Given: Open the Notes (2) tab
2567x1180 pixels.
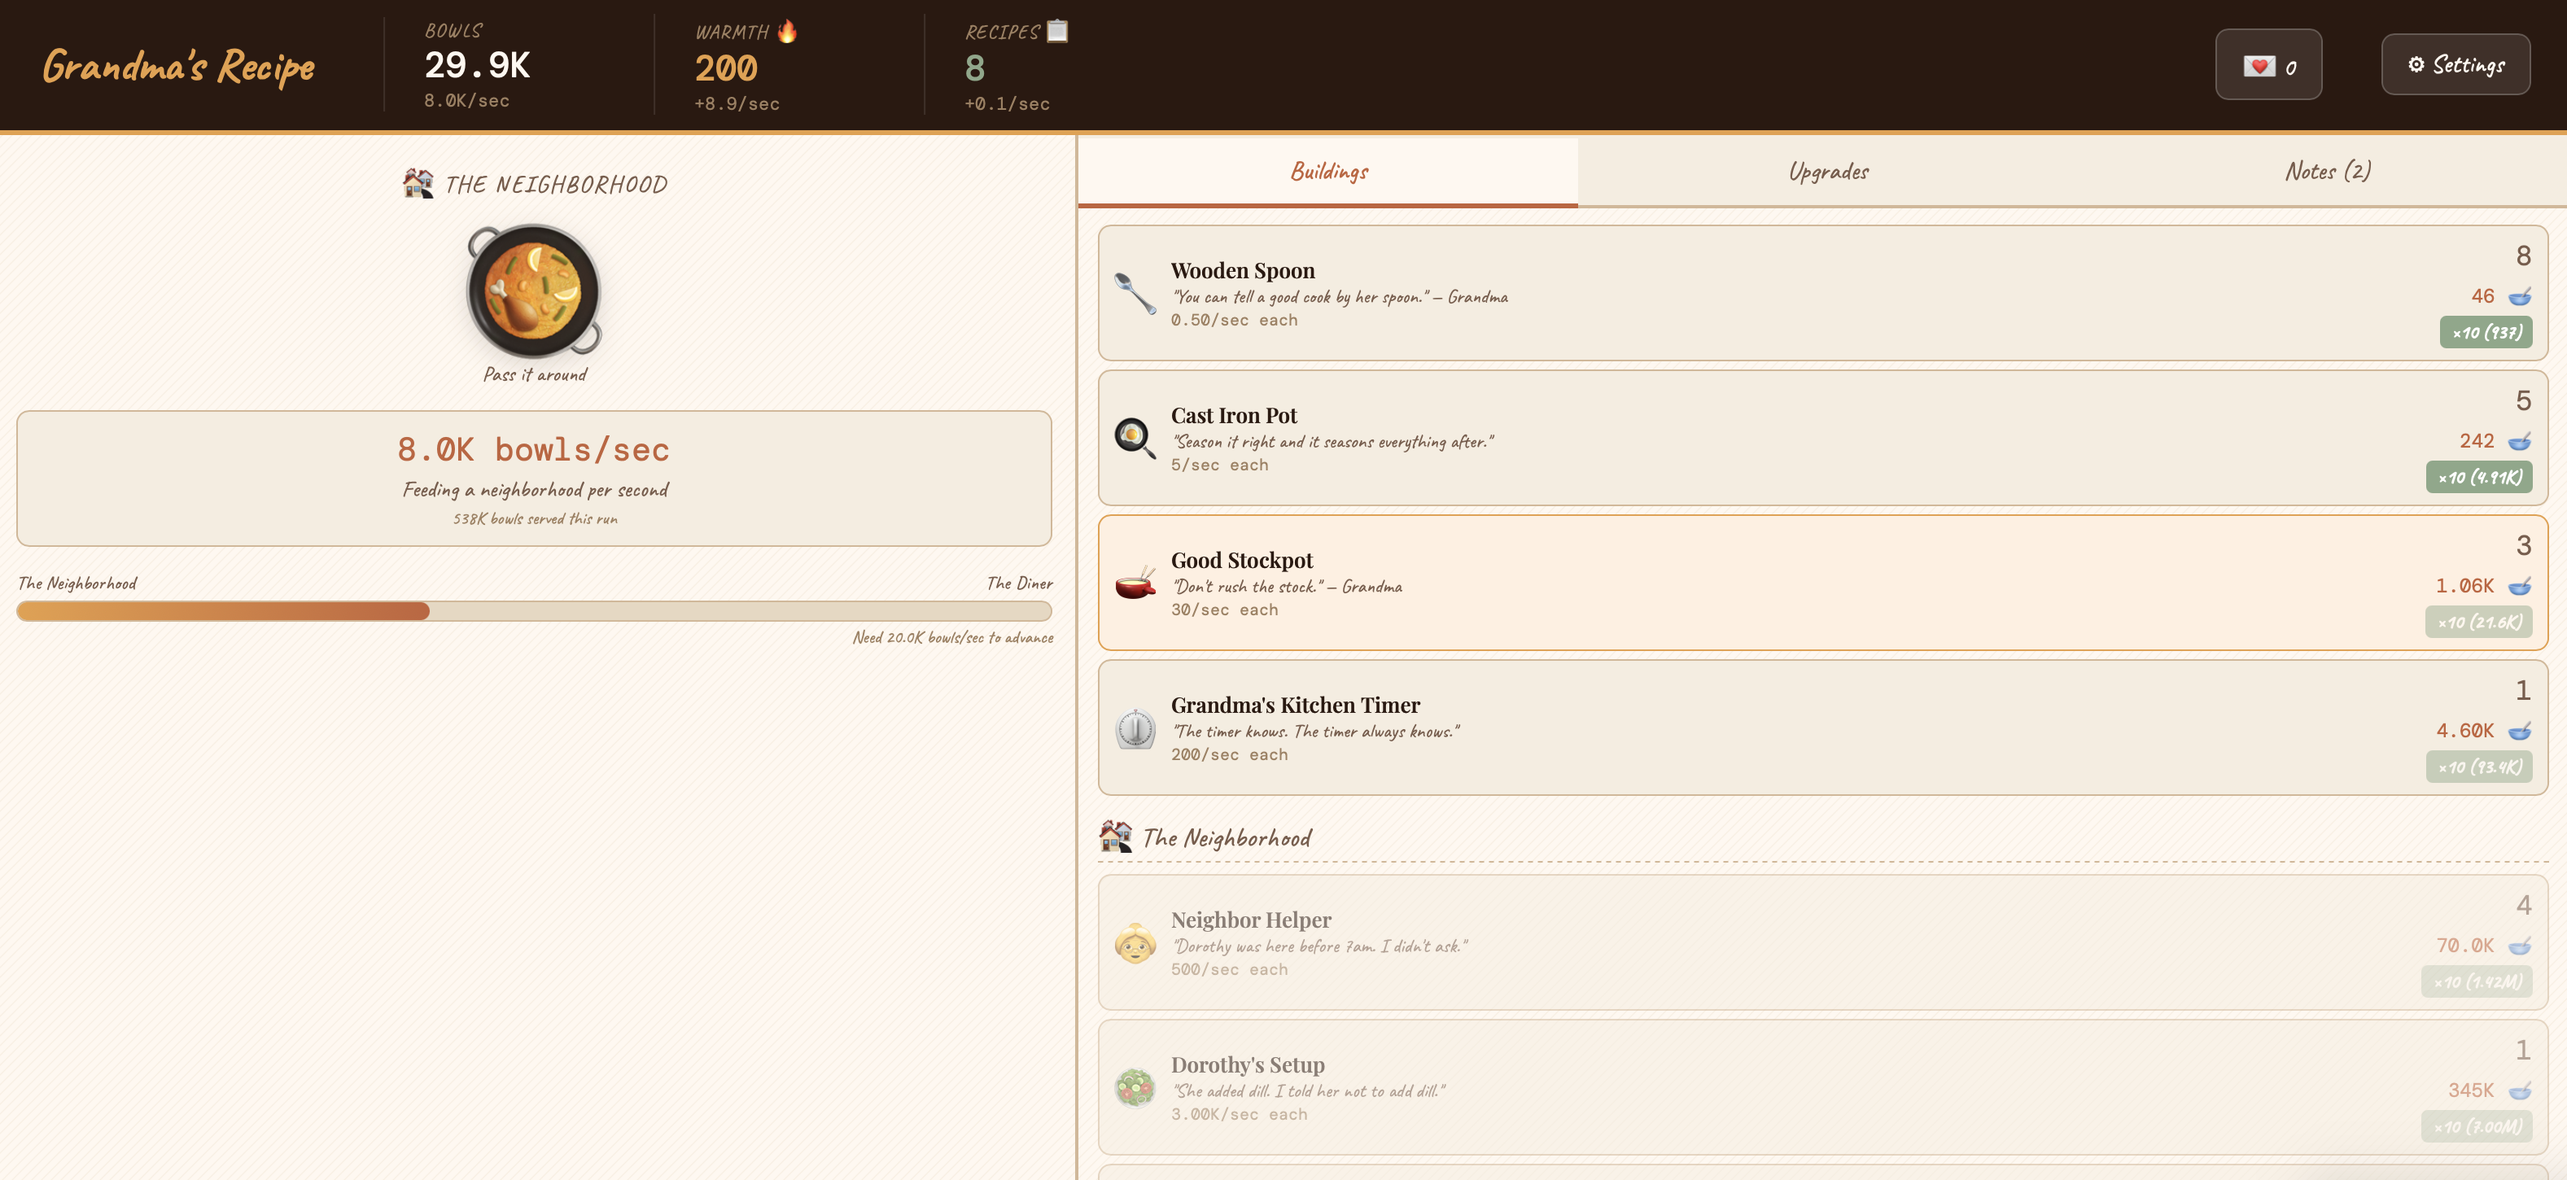Looking at the screenshot, I should click(2328, 172).
